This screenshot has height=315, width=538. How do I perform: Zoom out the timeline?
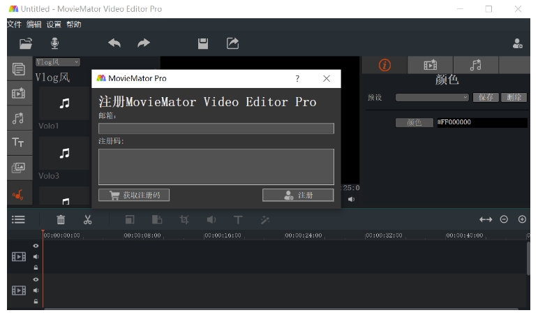(x=504, y=219)
